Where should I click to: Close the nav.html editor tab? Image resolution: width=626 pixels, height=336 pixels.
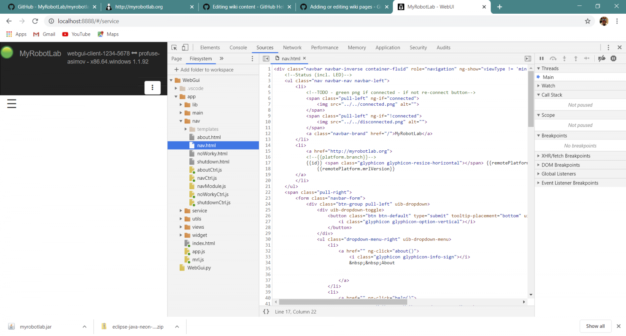pos(304,58)
